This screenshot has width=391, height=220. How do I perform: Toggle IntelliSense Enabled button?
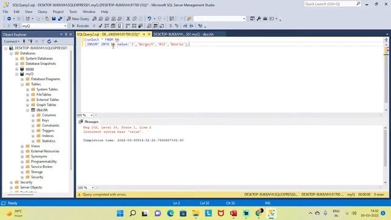tap(120, 26)
